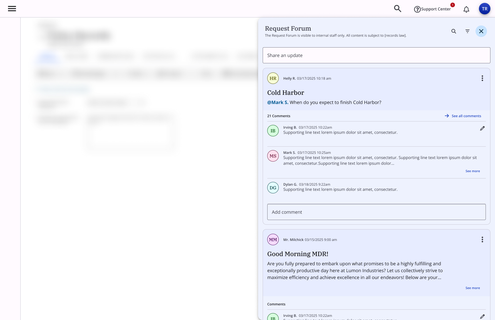Open the notifications bell

(466, 9)
